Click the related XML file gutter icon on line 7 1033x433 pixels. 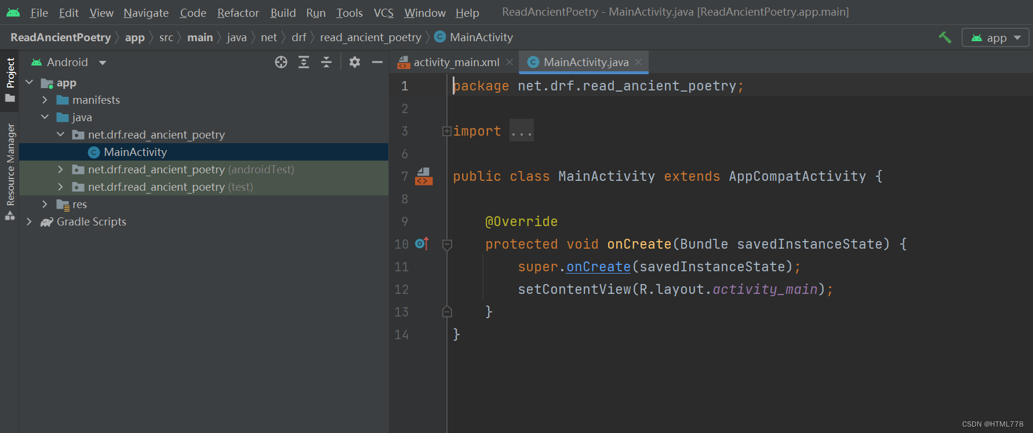coord(424,176)
